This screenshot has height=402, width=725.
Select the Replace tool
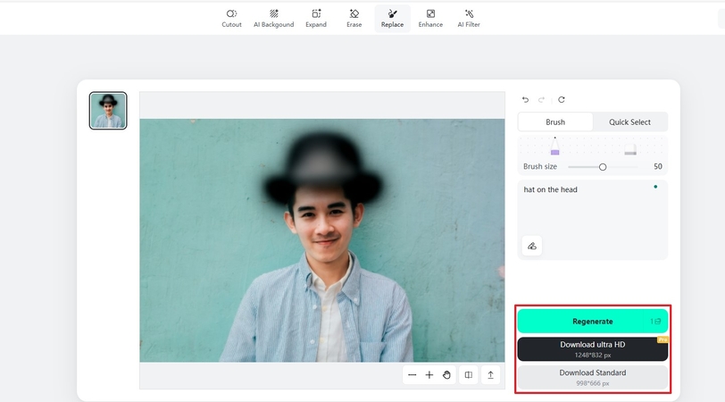392,19
